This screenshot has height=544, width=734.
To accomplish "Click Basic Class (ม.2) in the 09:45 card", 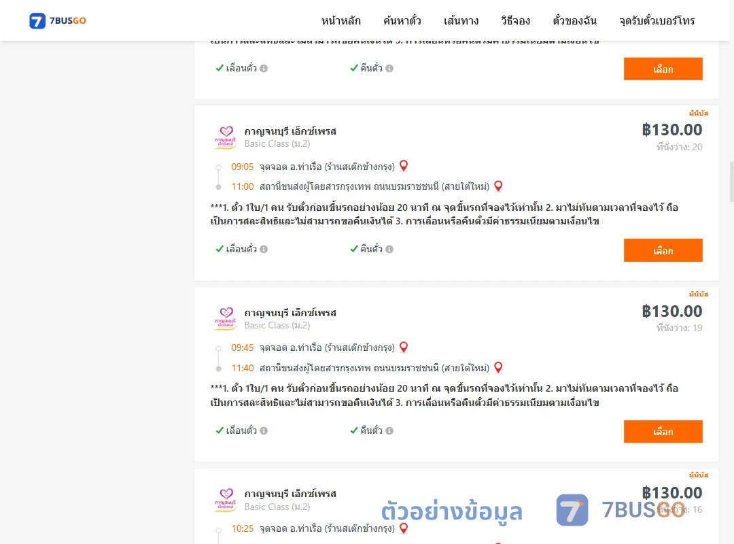I will [x=277, y=325].
